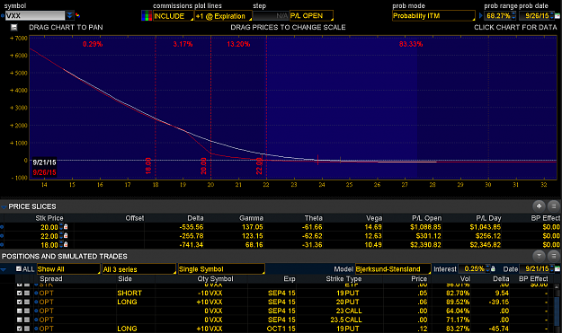This screenshot has width=562, height=333.
Task: Toggle lock icon on 18.00 price slice
Action: coord(66,245)
